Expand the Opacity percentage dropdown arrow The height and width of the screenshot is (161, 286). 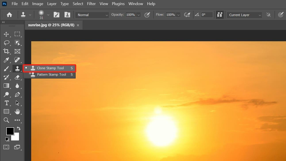[139, 15]
